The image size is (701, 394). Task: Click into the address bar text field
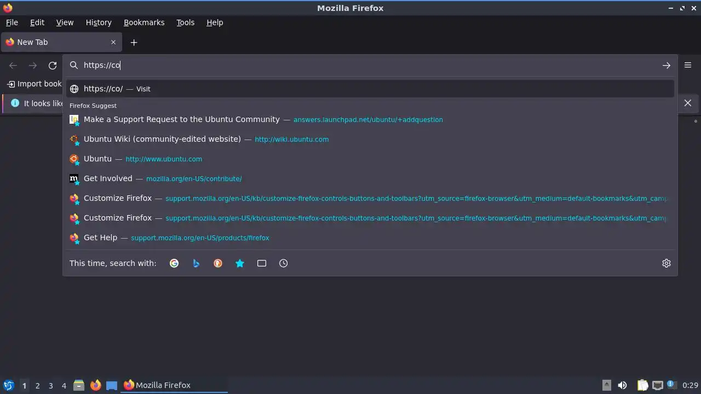370,65
